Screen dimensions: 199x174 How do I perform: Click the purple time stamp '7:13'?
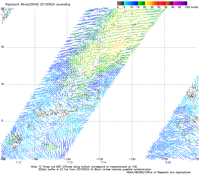point(70,162)
